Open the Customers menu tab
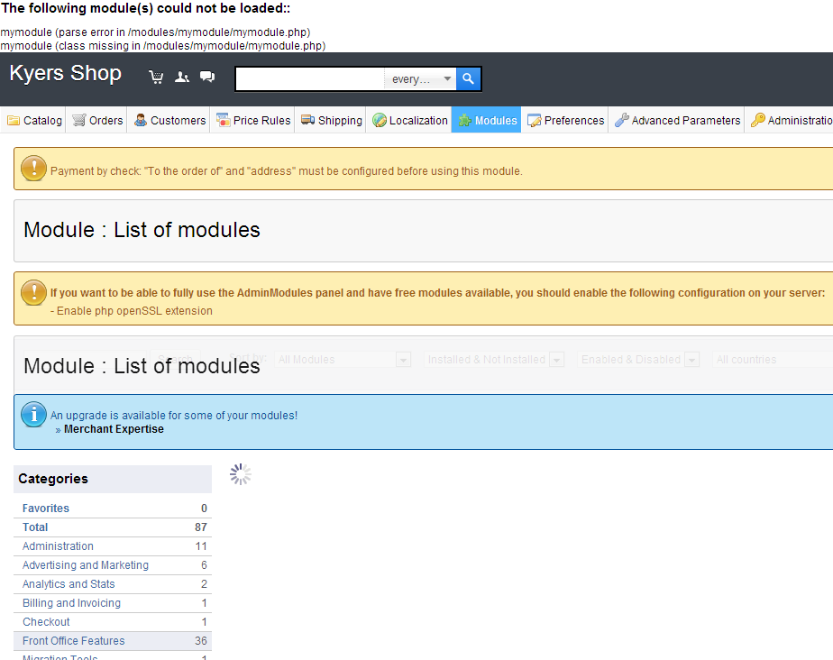The width and height of the screenshot is (833, 660). coord(169,120)
